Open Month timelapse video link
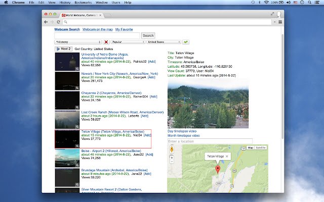The height and width of the screenshot is (202, 324). point(183,136)
